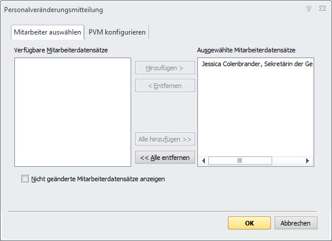Enable the Nicht geänderte Mitarbeiterdatensätze anzeigen checkbox
The image size is (332, 241).
pyautogui.click(x=25, y=179)
